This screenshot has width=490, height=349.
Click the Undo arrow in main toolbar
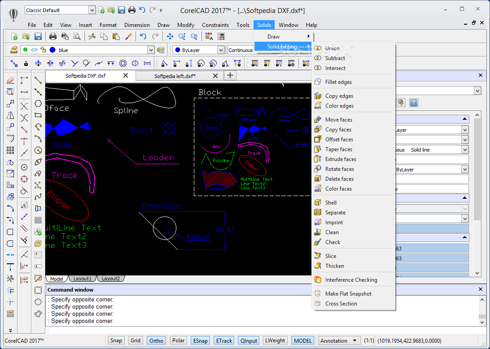(143, 36)
